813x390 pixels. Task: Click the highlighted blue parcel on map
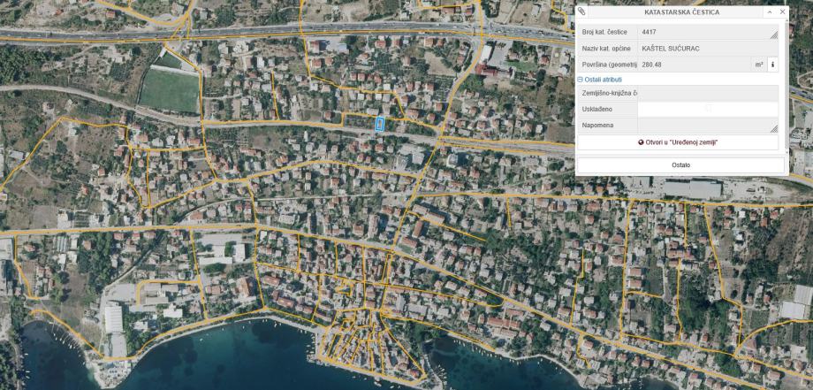(379, 124)
